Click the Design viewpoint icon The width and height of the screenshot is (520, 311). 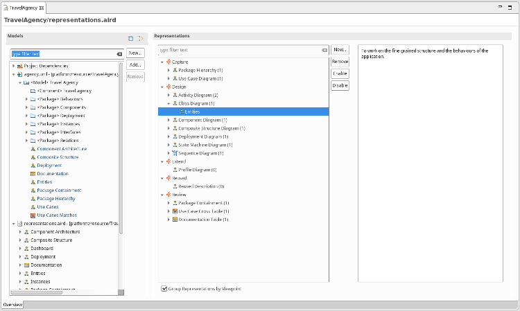click(168, 87)
